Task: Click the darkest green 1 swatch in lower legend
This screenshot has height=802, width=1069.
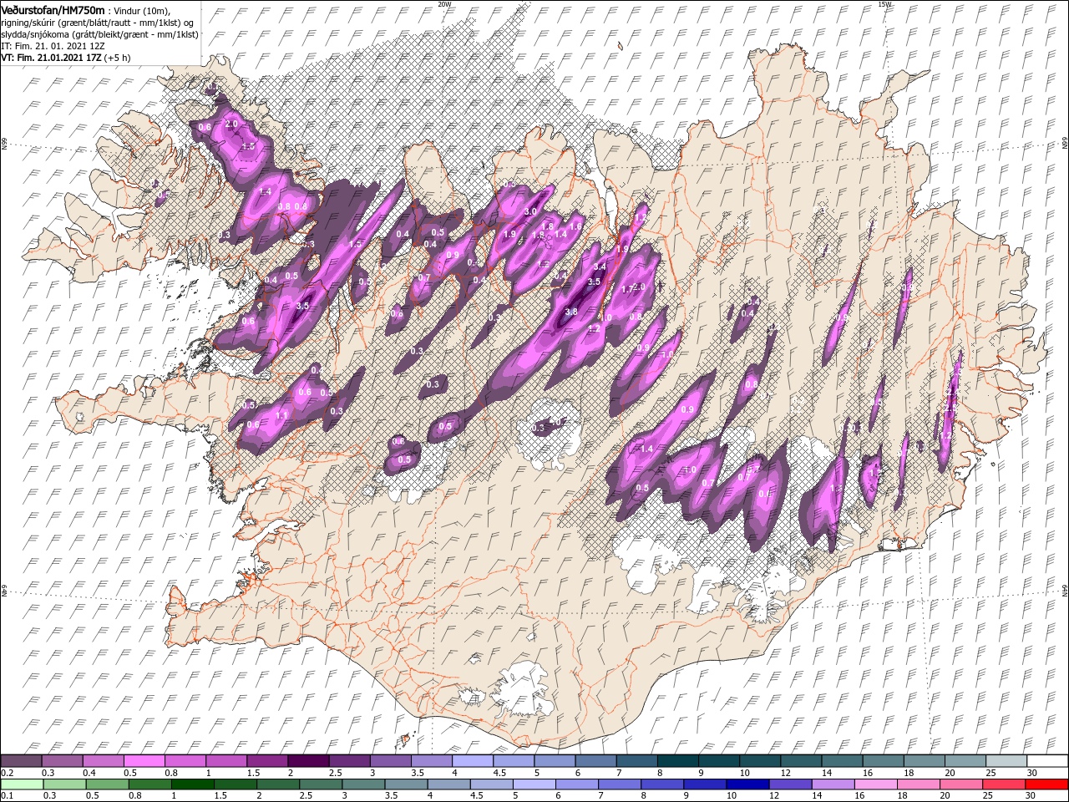Action: (192, 784)
